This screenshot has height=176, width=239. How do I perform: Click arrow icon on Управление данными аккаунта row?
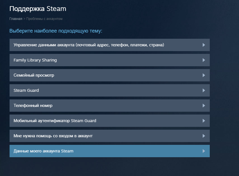tap(204, 45)
